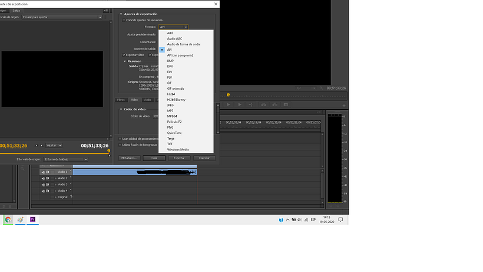
Task: Open the volume control in system tray
Action: point(300,220)
